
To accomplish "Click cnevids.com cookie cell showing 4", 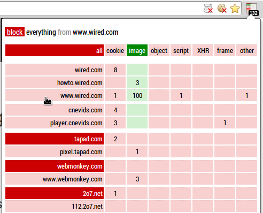I will (115, 110).
